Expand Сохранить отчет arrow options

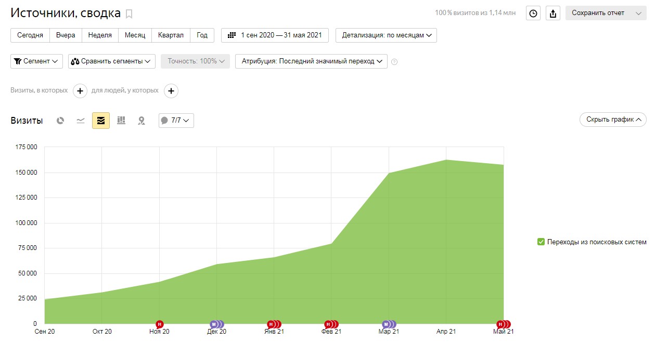[638, 13]
